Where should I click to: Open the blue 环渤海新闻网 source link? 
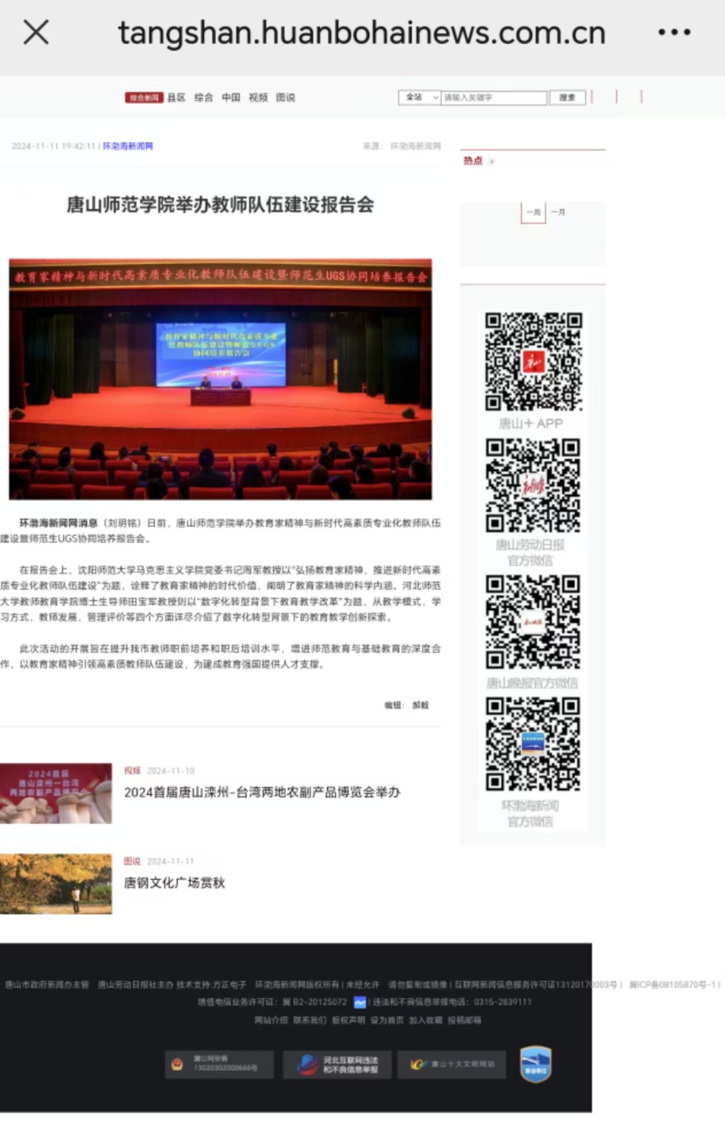click(x=128, y=146)
